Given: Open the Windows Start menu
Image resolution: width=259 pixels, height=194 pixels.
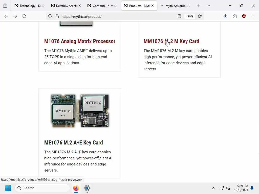Looking at the screenshot, I should (x=8, y=188).
